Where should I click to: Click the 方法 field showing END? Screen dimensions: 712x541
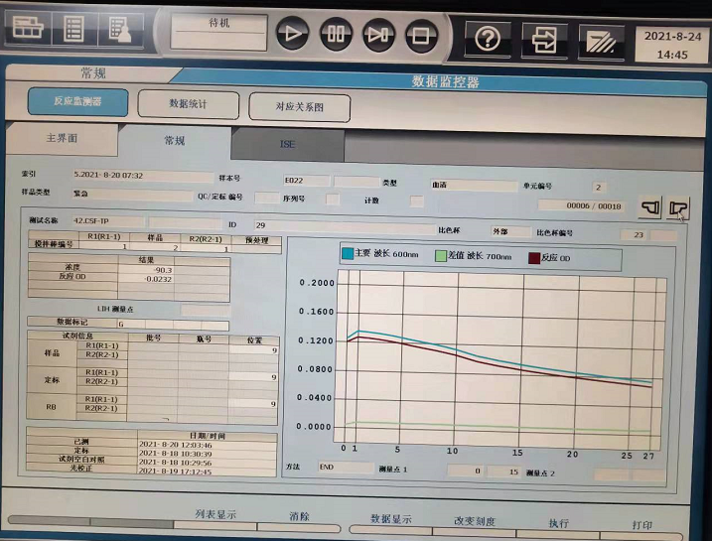(x=346, y=467)
